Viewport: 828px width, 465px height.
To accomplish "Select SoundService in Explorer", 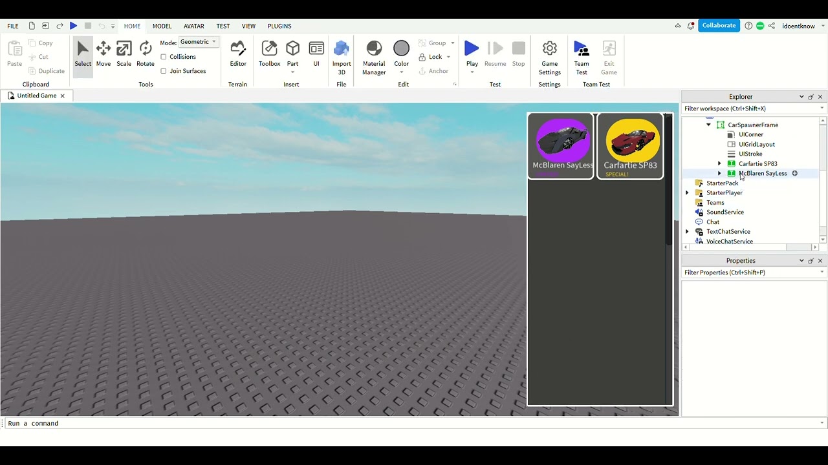I will 725,212.
